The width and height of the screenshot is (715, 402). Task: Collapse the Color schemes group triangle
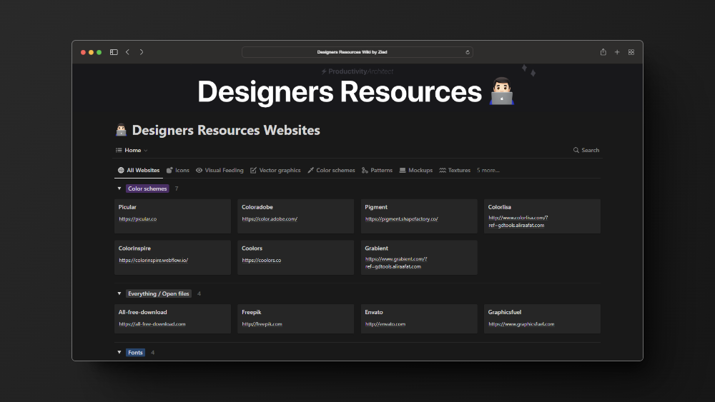pos(119,189)
